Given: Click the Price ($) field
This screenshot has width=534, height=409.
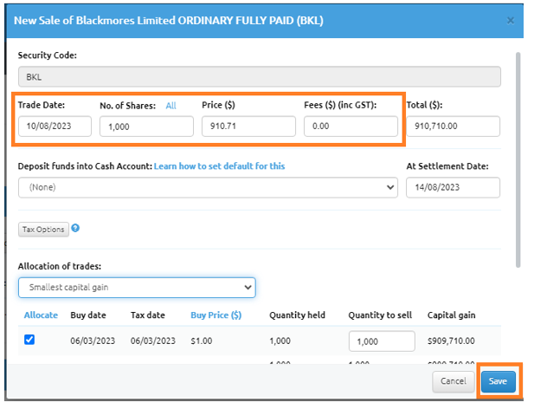Looking at the screenshot, I should click(x=248, y=127).
